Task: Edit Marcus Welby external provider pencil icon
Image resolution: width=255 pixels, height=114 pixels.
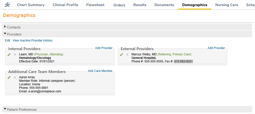Action: coord(122,54)
